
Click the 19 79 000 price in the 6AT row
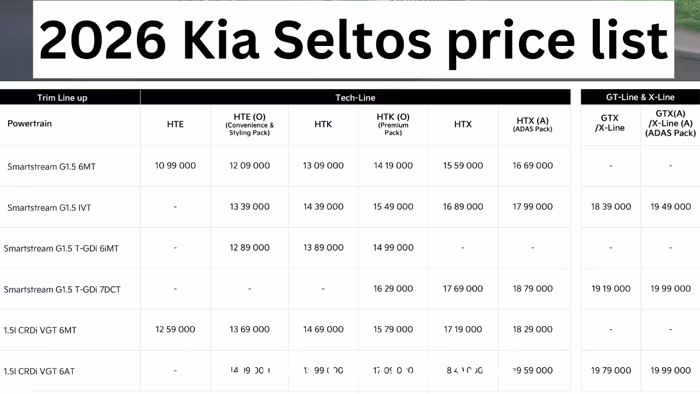point(611,370)
